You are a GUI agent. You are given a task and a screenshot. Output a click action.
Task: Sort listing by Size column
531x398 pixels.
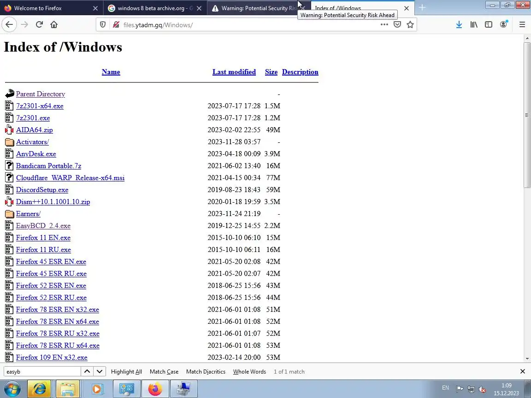[x=271, y=72]
